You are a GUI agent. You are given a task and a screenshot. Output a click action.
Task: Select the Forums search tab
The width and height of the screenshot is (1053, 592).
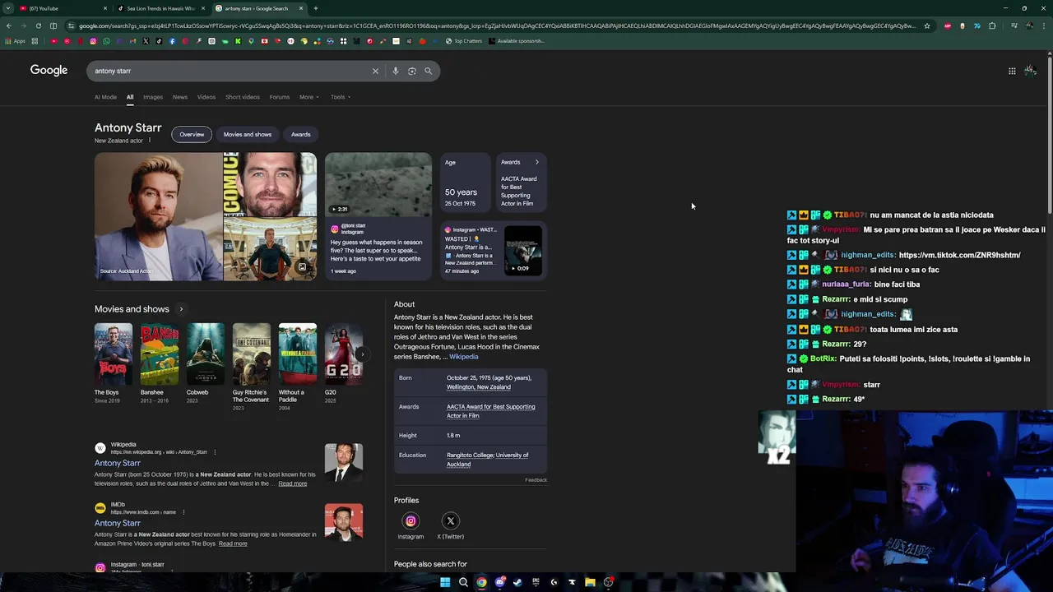279,97
